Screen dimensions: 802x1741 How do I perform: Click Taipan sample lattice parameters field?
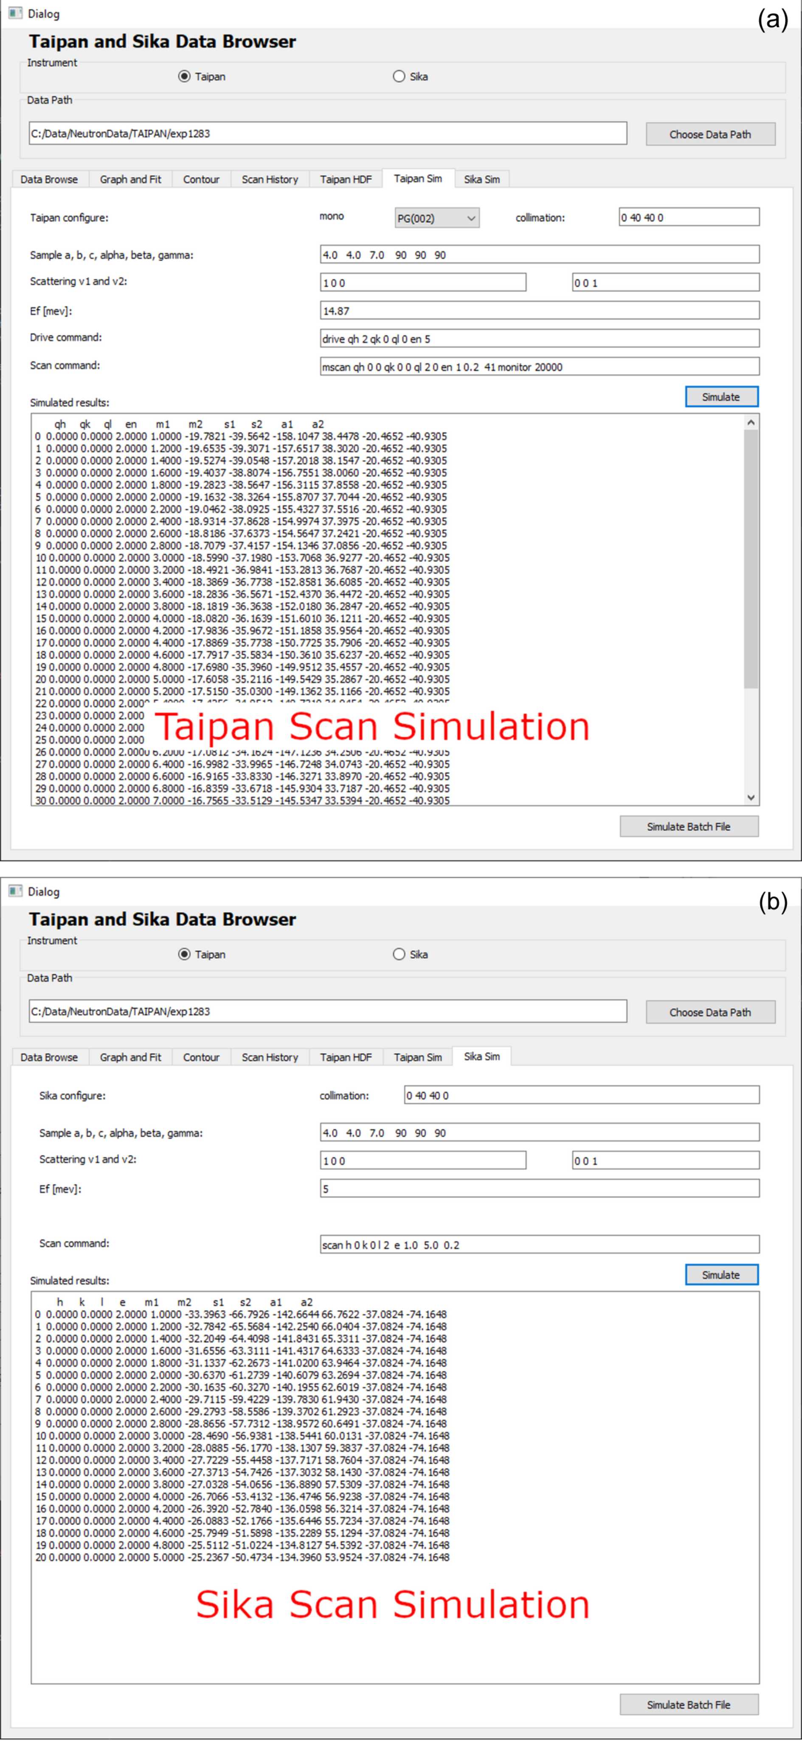tap(540, 255)
